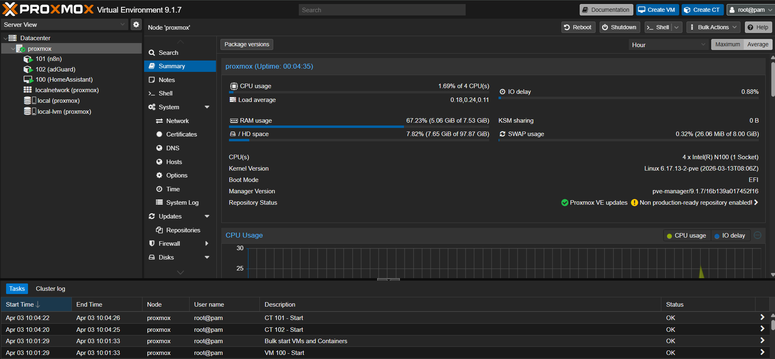775x359 pixels.
Task: Open the Server View settings gear
Action: (x=136, y=24)
